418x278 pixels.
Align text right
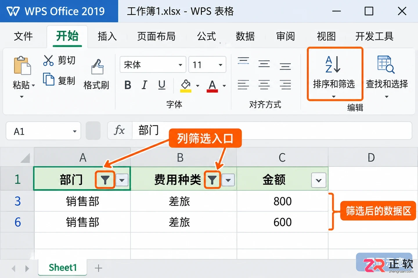[x=285, y=85]
